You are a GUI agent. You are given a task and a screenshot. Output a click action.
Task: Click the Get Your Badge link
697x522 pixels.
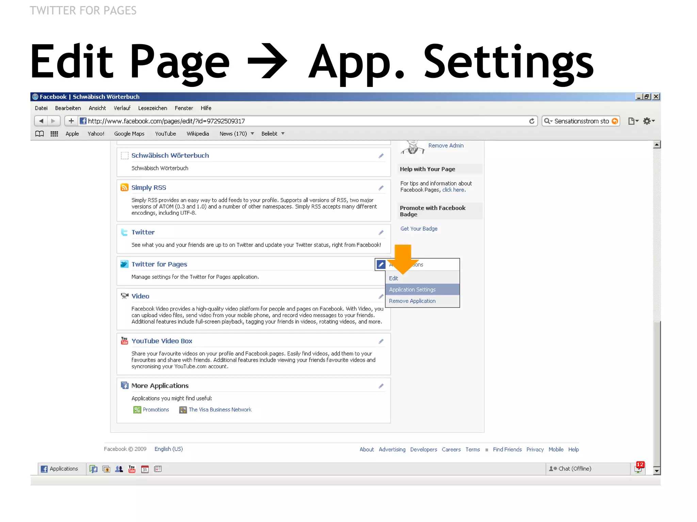tap(419, 229)
